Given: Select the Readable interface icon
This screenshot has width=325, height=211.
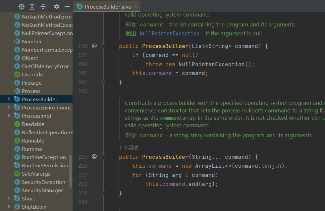Looking at the screenshot, I should tap(17, 124).
